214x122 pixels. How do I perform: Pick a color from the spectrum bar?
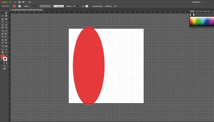click(202, 22)
